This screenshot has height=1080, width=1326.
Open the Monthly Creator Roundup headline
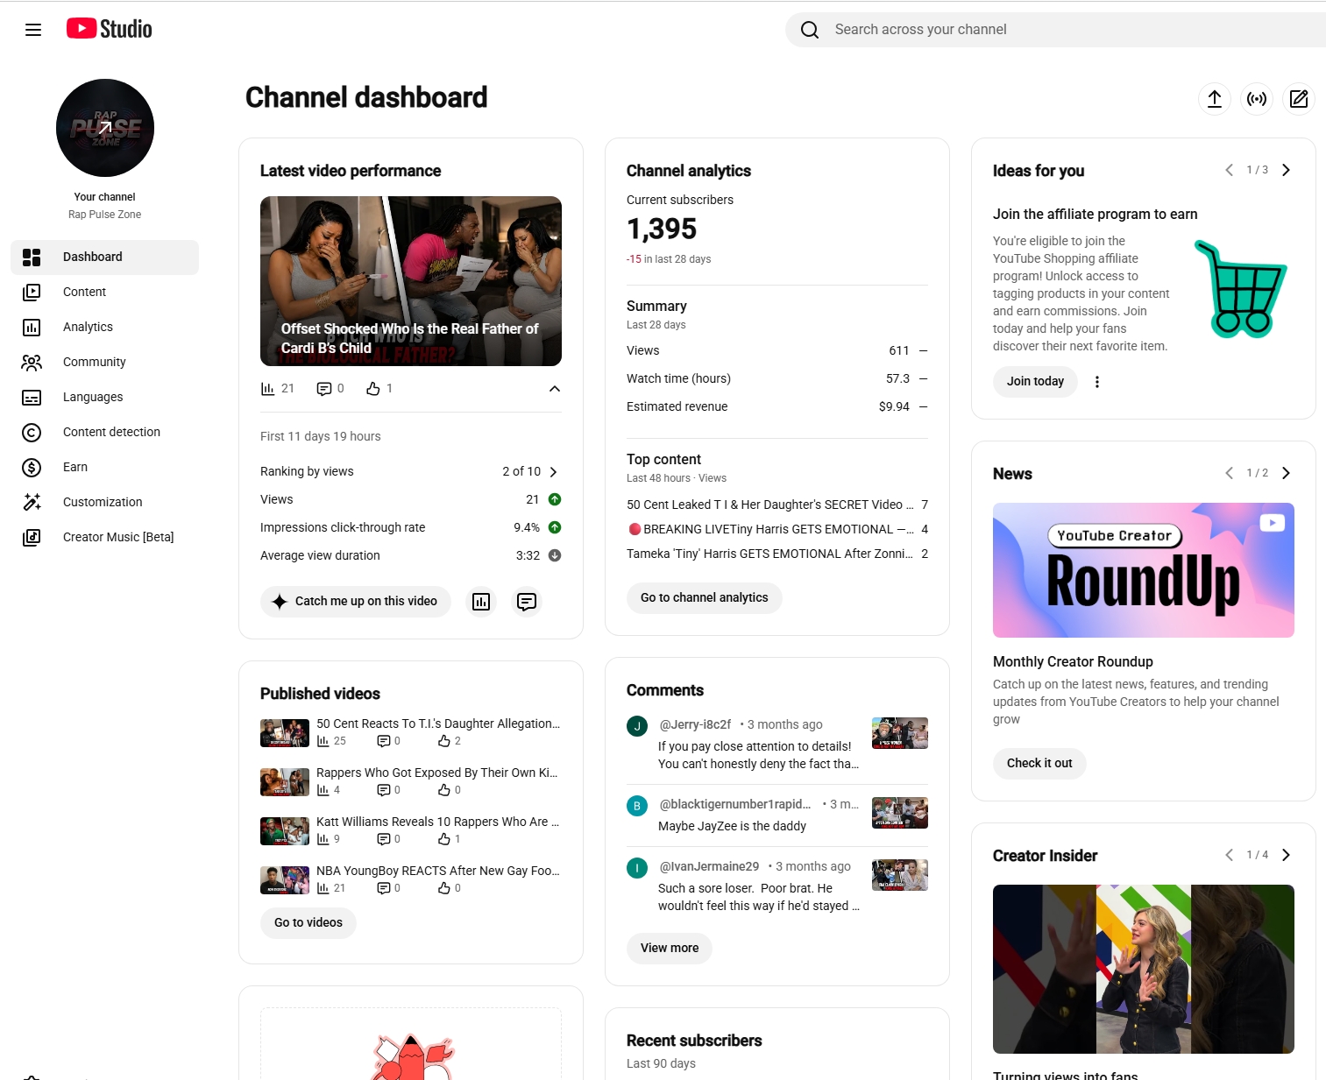coord(1073,662)
